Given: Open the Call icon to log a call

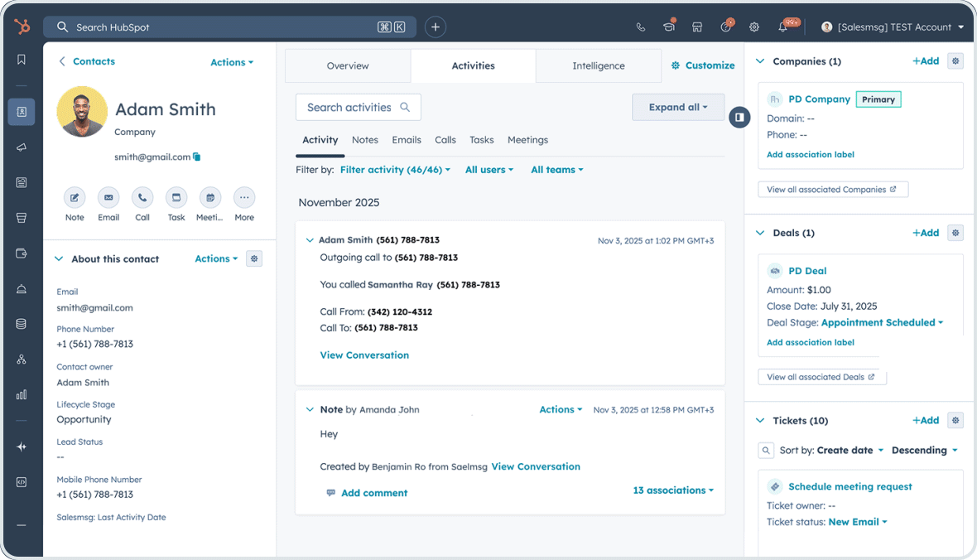Looking at the screenshot, I should pos(142,197).
